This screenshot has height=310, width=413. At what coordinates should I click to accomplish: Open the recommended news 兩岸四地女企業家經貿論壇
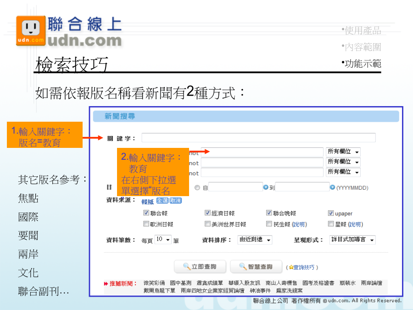point(212,291)
